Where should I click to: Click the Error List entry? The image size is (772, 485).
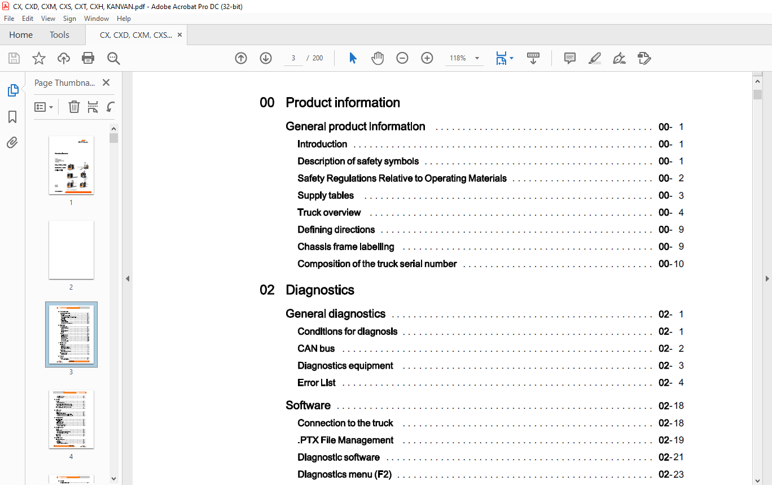click(x=316, y=382)
